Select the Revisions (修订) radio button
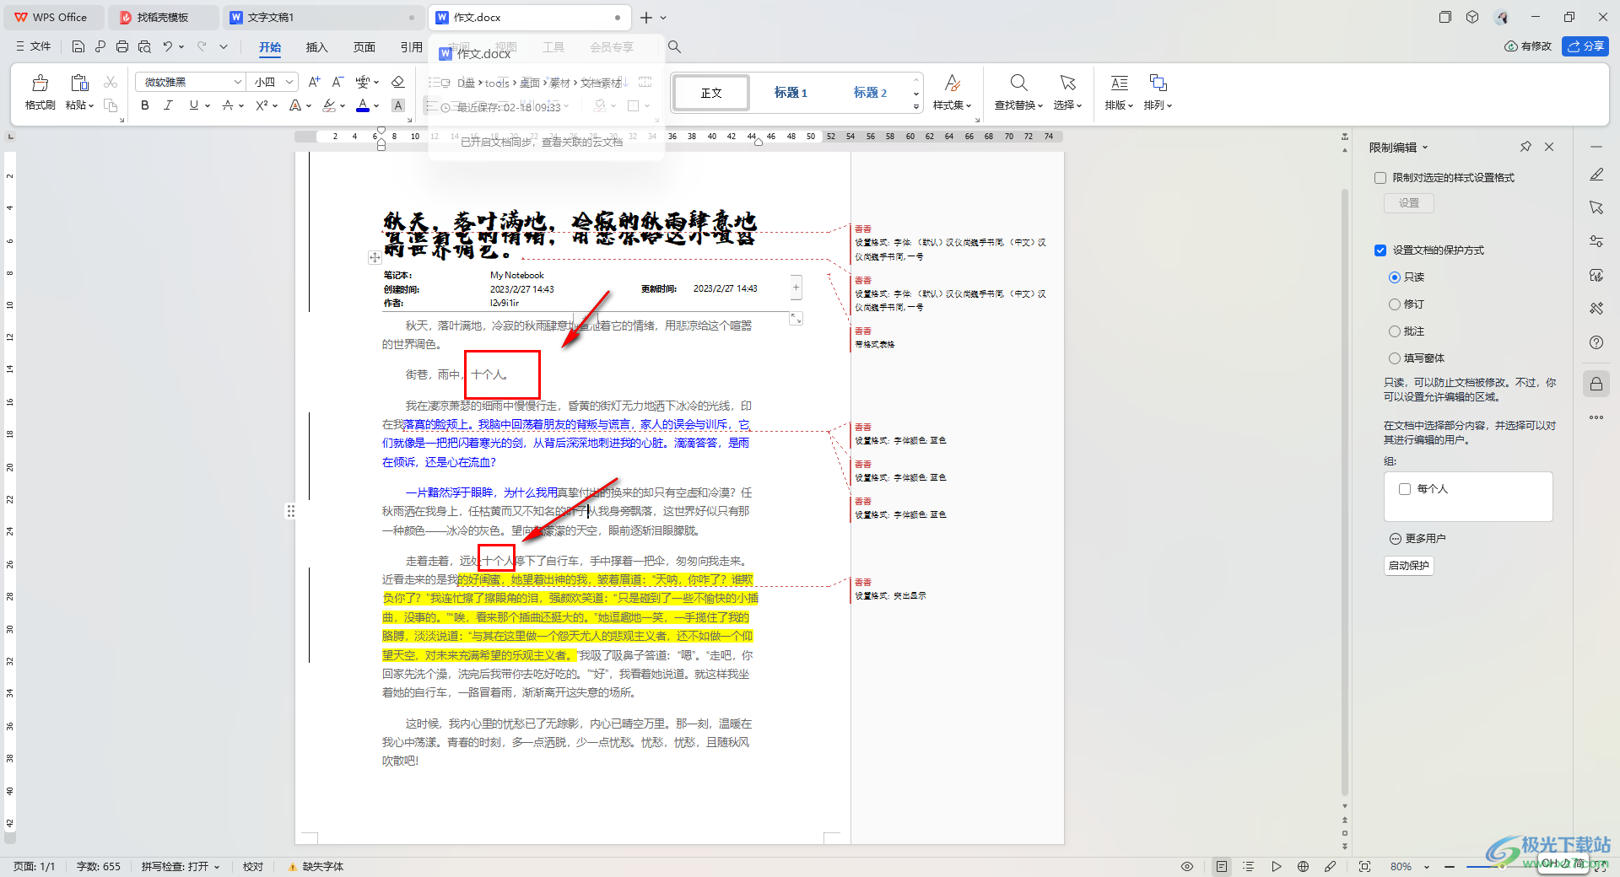 click(x=1394, y=304)
